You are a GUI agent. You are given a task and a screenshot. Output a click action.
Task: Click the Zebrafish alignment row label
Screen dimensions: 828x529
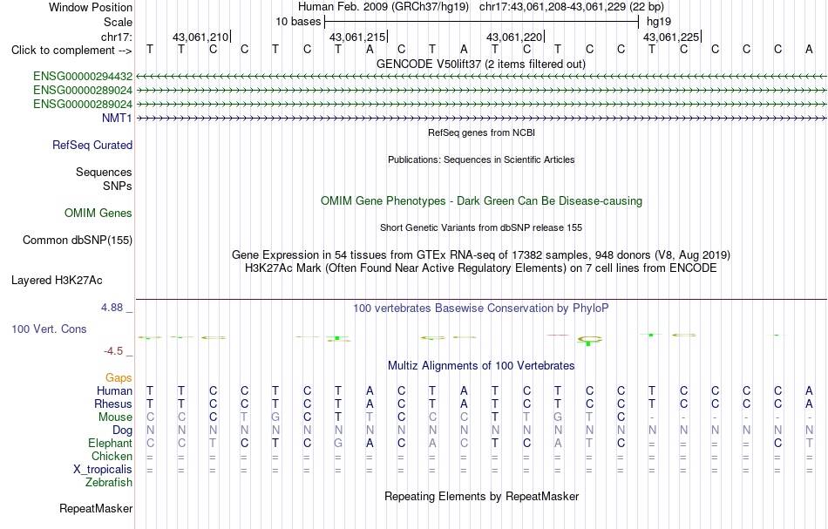pyautogui.click(x=109, y=482)
